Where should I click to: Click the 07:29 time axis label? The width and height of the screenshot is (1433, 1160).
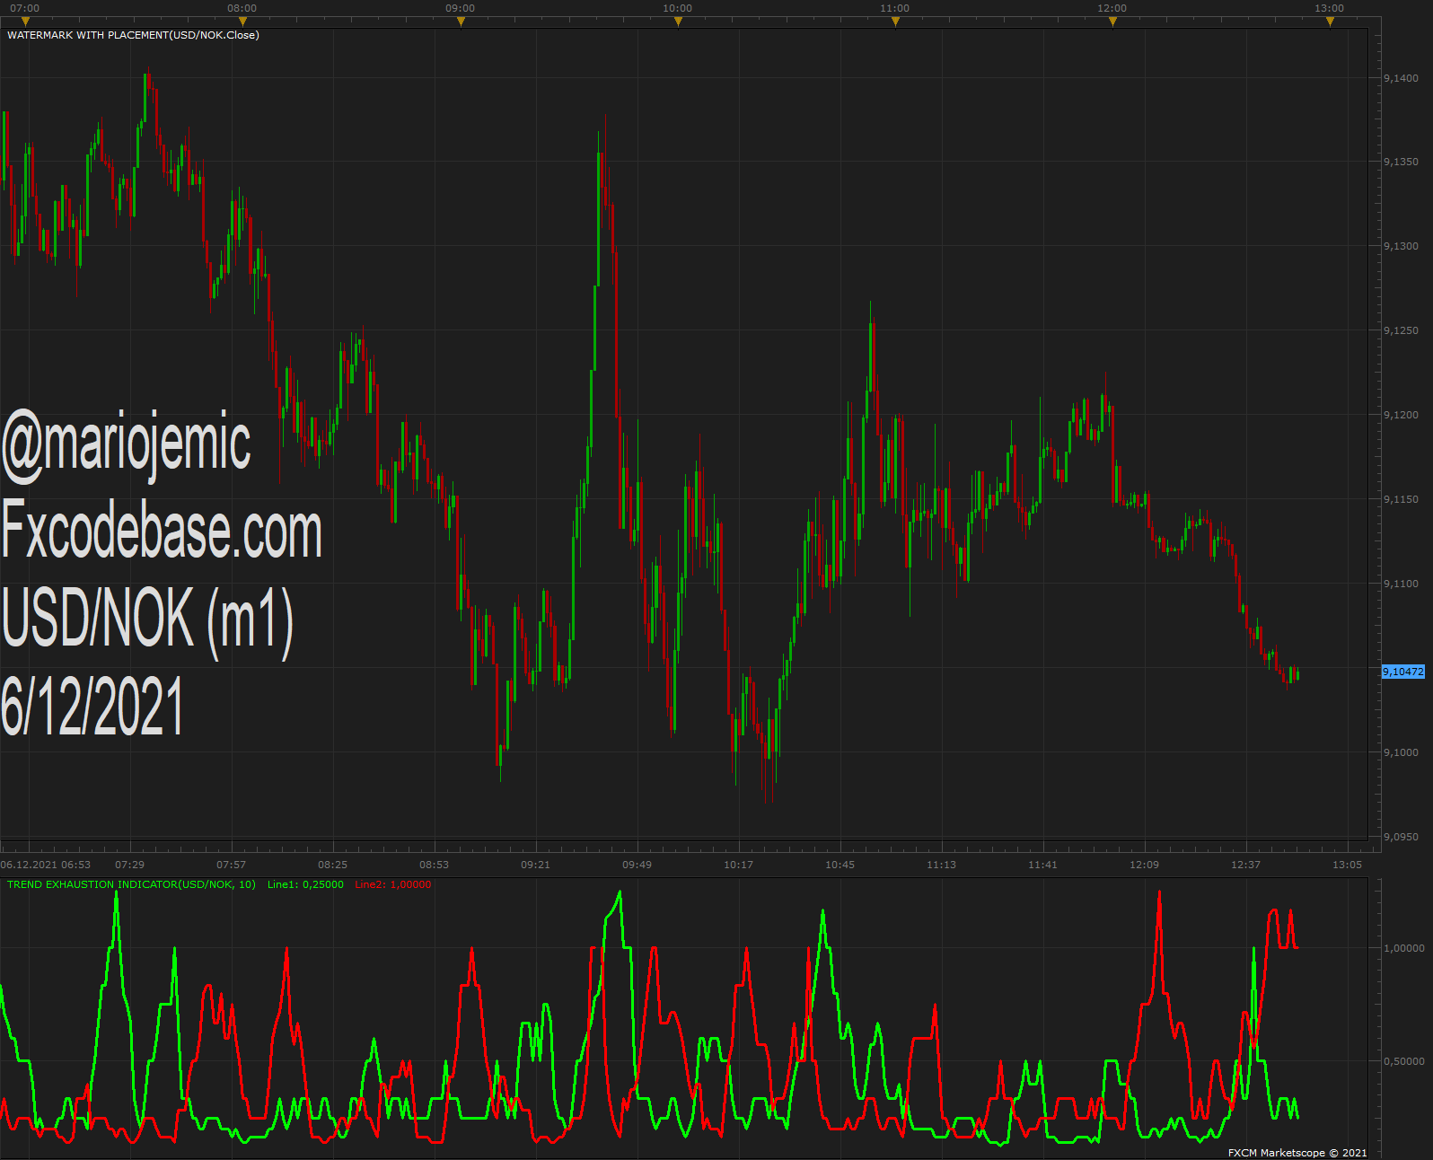point(129,865)
